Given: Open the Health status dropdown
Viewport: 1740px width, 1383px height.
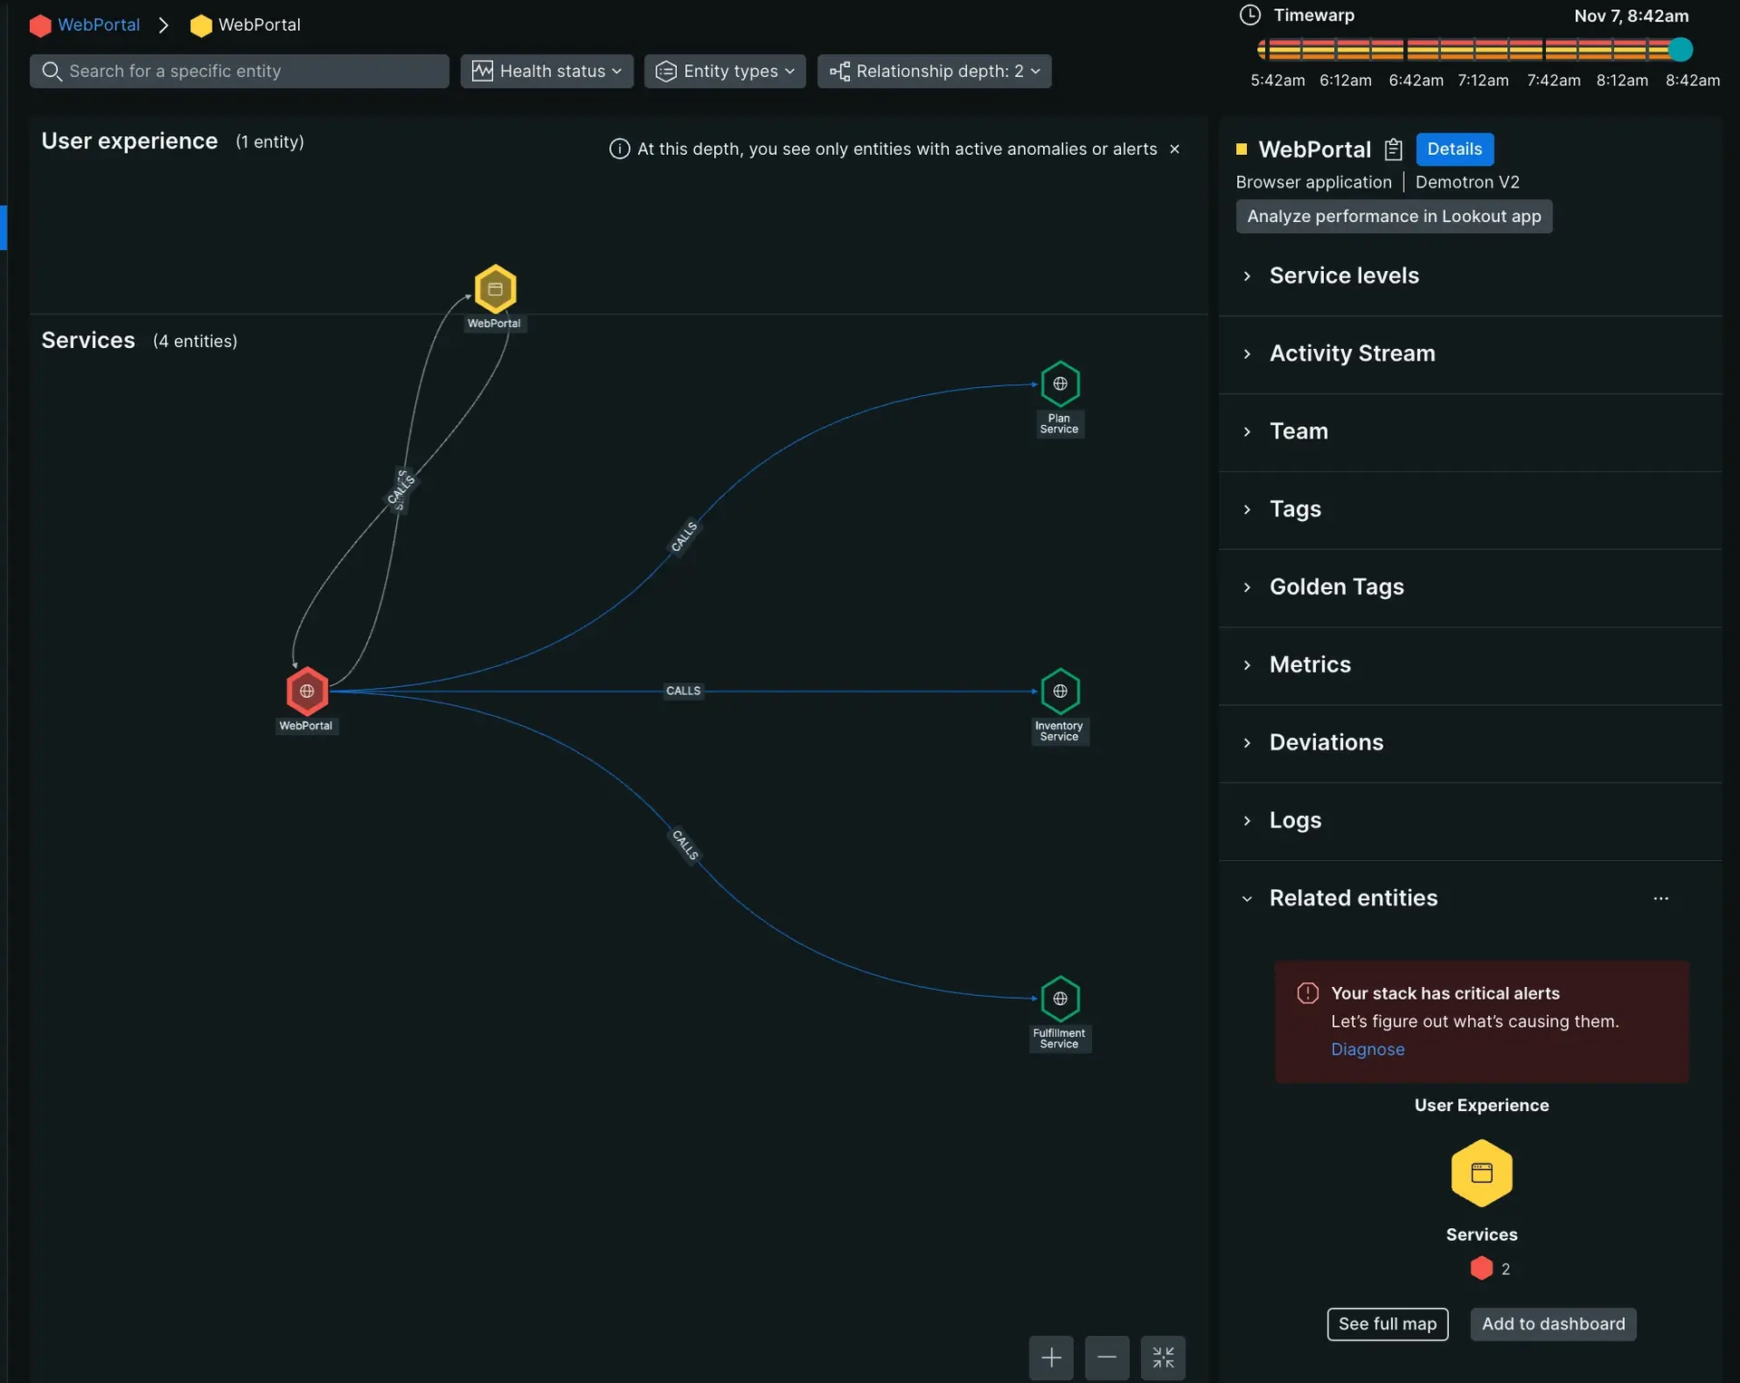Looking at the screenshot, I should tap(546, 71).
